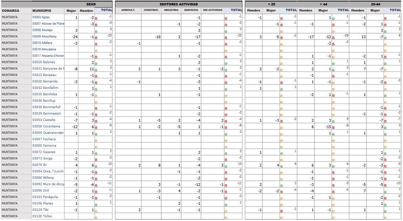Click red arrow in Cocentaina over-44 total
This screenshot has height=221, width=403.
pos(333,128)
